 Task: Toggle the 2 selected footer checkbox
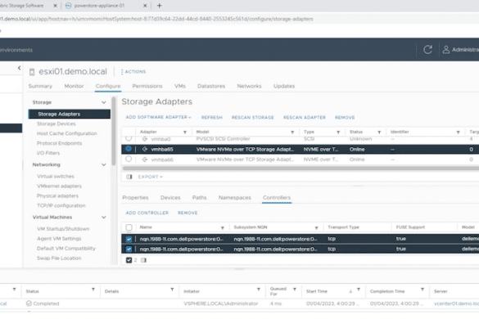coord(129,260)
